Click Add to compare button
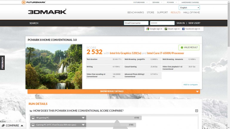 [x=190, y=85]
